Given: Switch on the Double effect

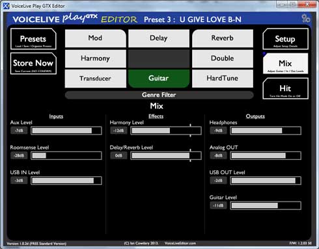Looking at the screenshot, I should [x=223, y=59].
